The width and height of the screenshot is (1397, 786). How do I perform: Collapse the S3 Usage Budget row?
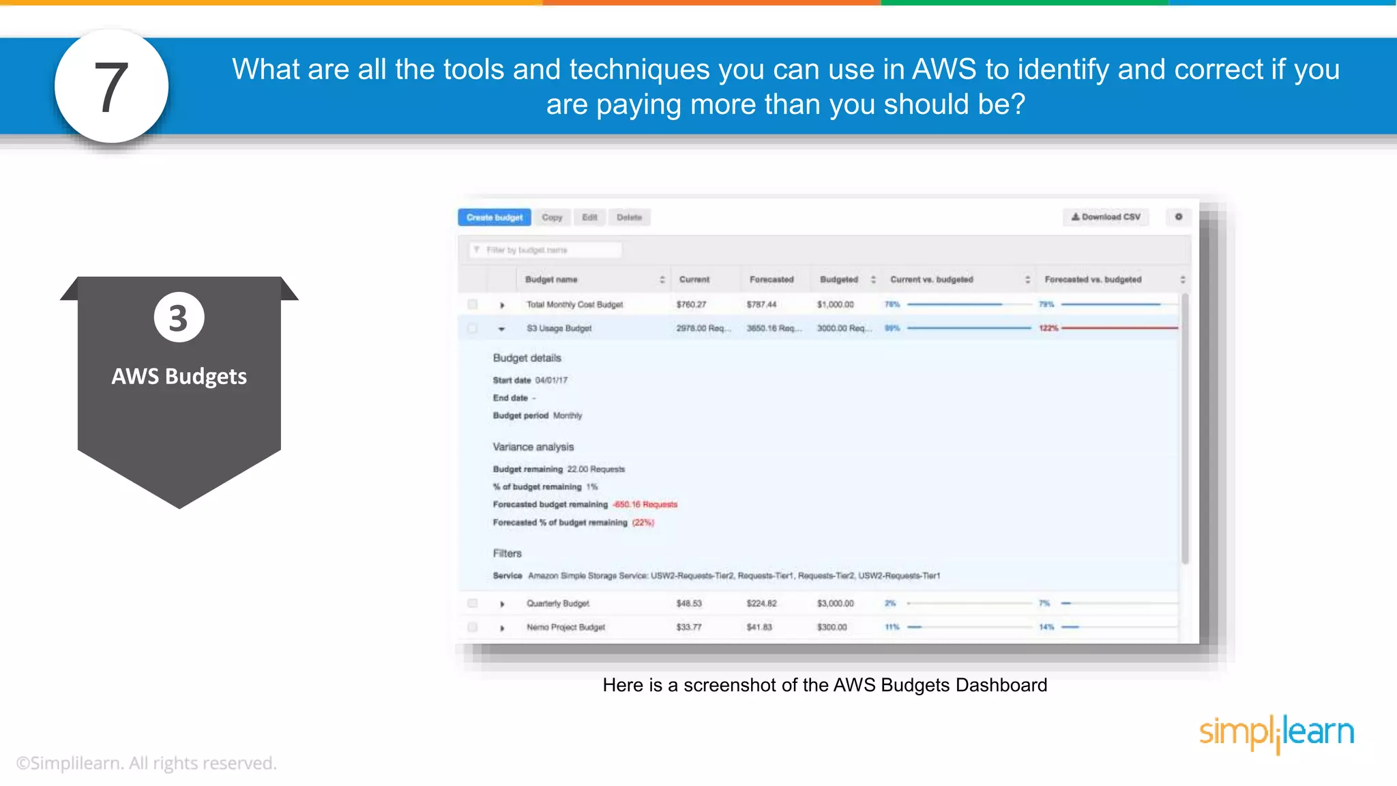click(x=501, y=329)
